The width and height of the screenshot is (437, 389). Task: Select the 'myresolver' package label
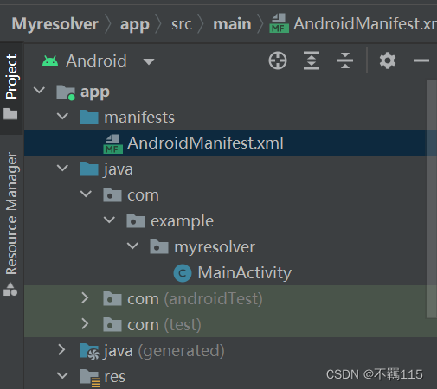tap(215, 247)
